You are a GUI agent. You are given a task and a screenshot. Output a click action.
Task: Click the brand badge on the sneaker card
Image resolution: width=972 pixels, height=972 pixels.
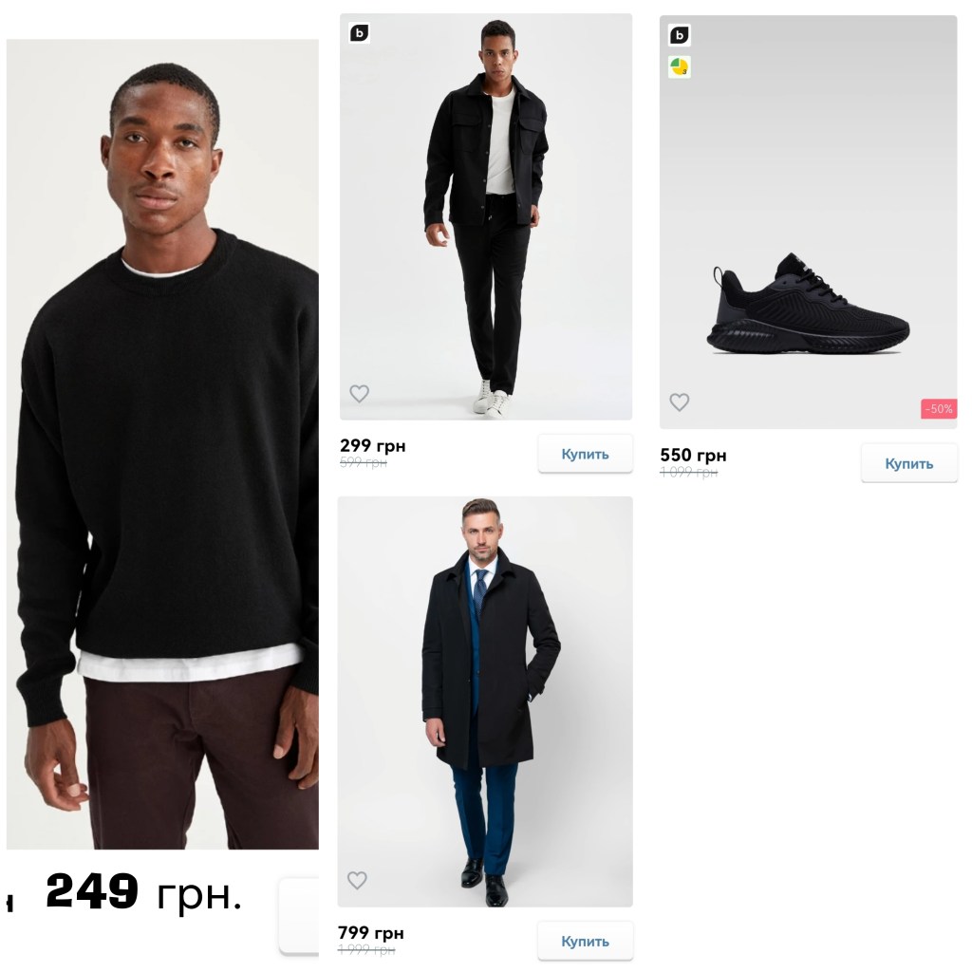click(x=680, y=35)
